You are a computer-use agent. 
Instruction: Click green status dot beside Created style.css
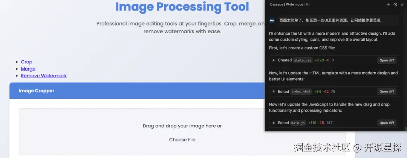click(x=274, y=60)
